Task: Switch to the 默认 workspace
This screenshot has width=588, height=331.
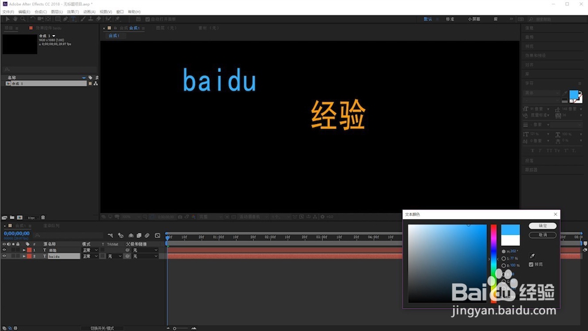Action: [428, 19]
